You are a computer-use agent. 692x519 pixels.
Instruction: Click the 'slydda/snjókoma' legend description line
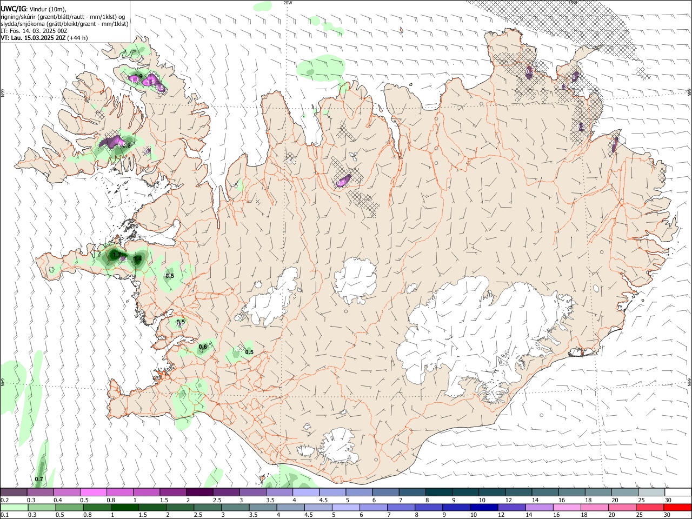coord(64,24)
